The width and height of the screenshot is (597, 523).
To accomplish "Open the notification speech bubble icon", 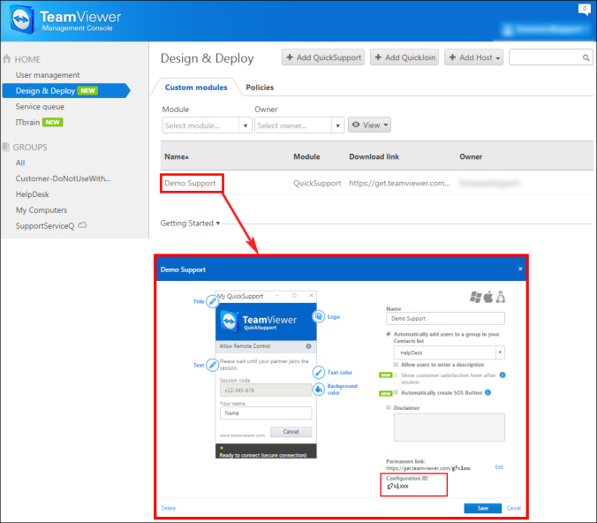I will (x=584, y=9).
